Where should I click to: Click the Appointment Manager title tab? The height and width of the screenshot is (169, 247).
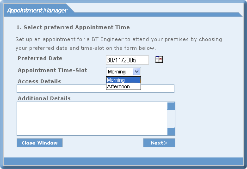coord(37,10)
